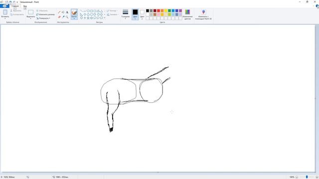The width and height of the screenshot is (319, 179).
Task: Open Edit with Paint 3D
Action: 203,14
